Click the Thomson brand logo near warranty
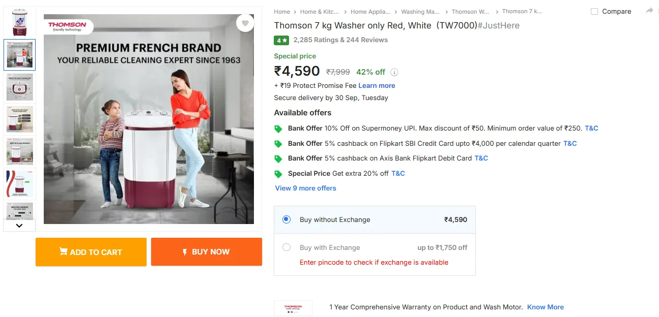The height and width of the screenshot is (317, 659). (x=293, y=308)
